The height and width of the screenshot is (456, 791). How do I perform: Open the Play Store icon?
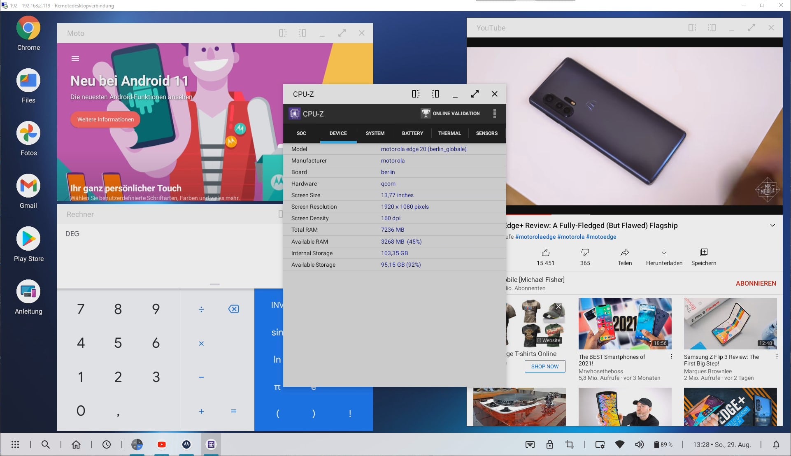click(x=28, y=239)
